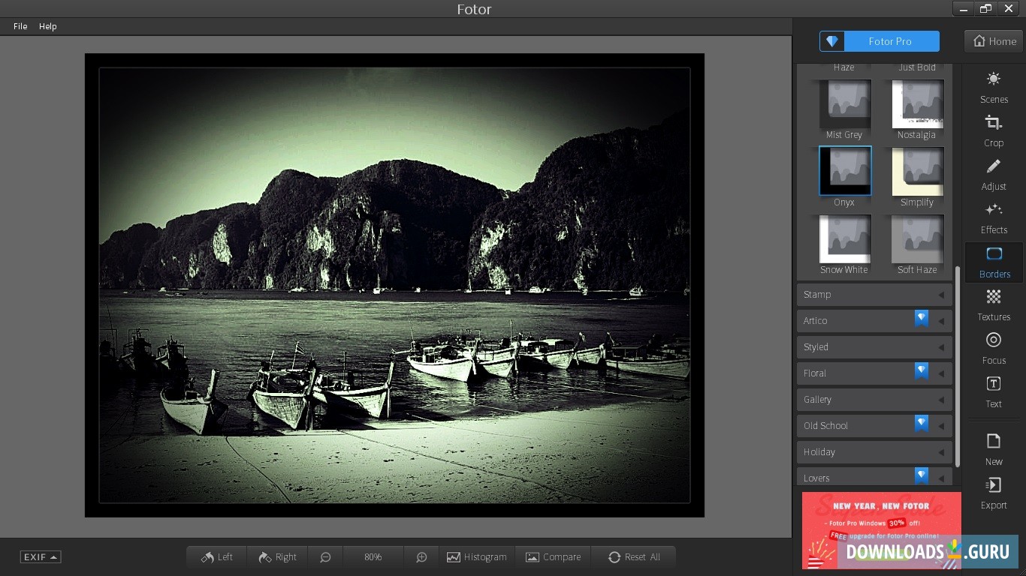Rotate the image left
1026x576 pixels.
(216, 556)
